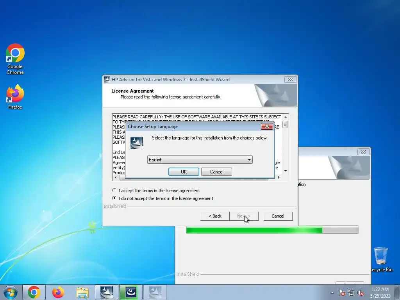Click the License Agreement heading text
400x300 pixels.
pos(132,91)
